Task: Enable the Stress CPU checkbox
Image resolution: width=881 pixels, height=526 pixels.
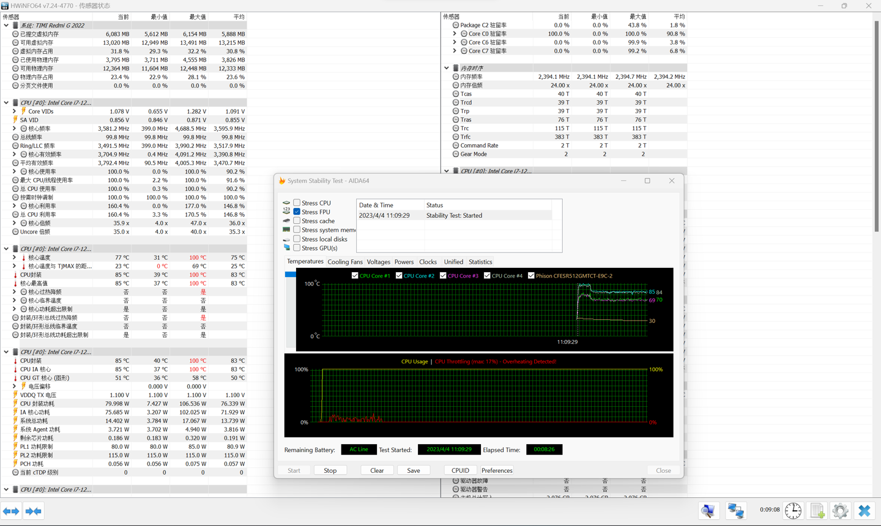Action: point(297,203)
